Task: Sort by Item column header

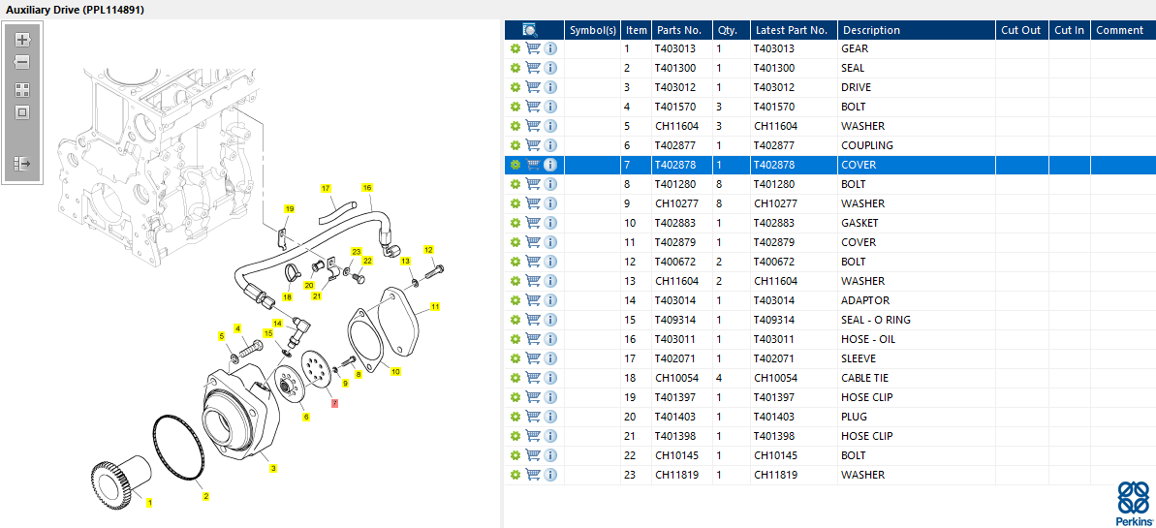Action: point(637,30)
